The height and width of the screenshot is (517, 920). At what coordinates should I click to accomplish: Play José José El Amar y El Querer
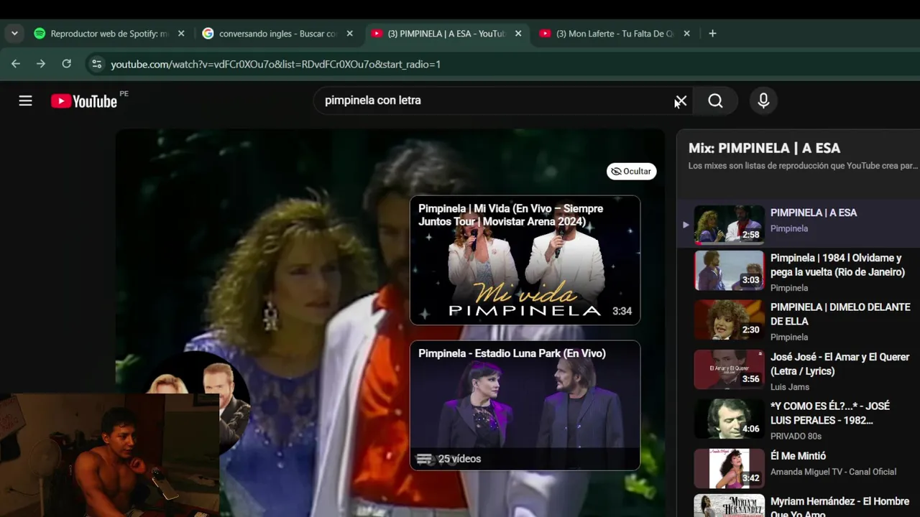pyautogui.click(x=839, y=364)
